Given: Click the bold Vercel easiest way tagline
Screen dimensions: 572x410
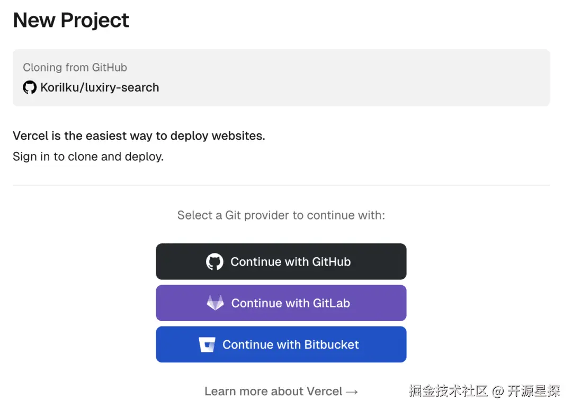Looking at the screenshot, I should 139,136.
